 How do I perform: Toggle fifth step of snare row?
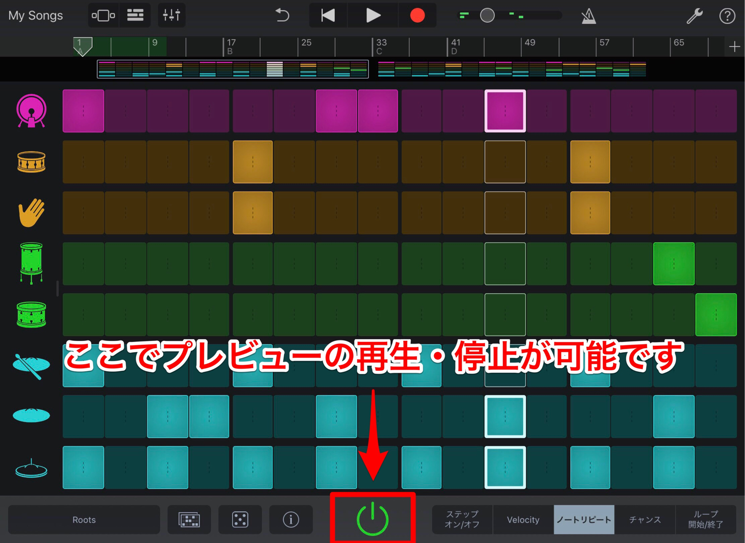[253, 162]
